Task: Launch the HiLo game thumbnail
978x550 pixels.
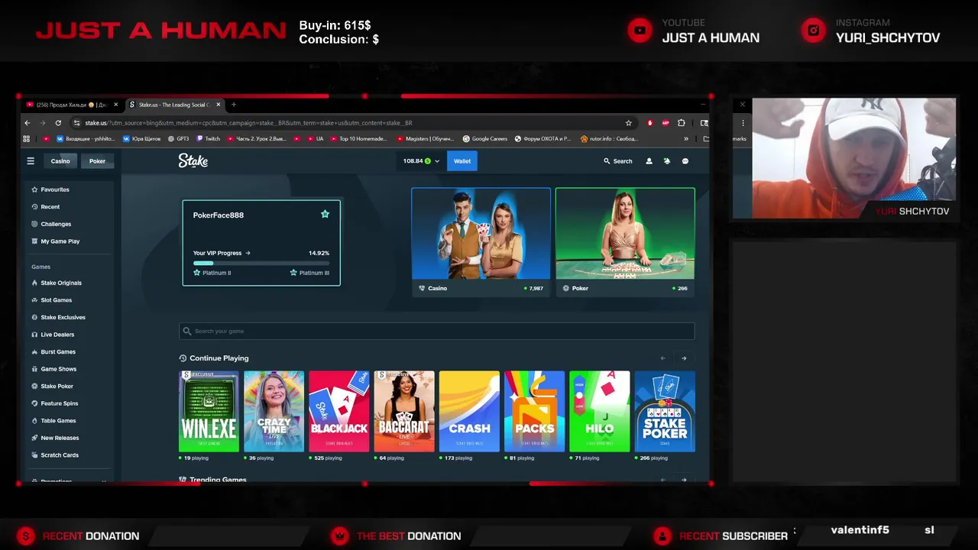Action: tap(600, 412)
